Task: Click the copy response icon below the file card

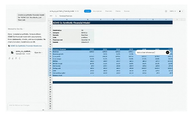Action: (x=9, y=58)
